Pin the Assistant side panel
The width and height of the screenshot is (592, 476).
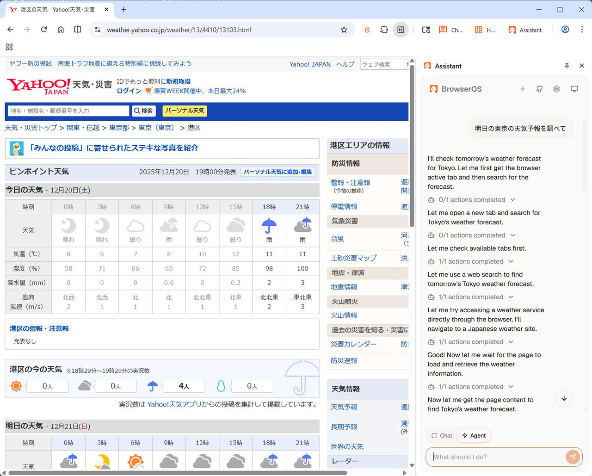567,66
